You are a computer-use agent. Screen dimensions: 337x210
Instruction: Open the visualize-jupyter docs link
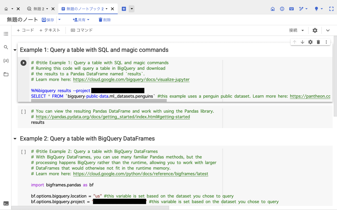(x=131, y=80)
